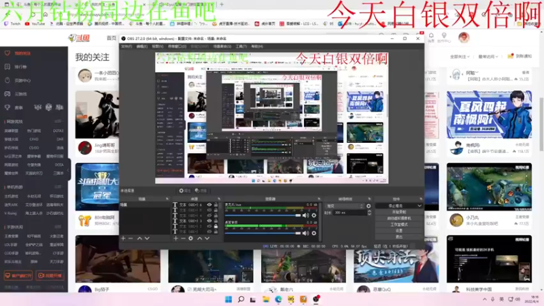Toggle visibility of source 文本 (GDI+) 5
Screen dimensions: 544x306
pyautogui.click(x=209, y=210)
